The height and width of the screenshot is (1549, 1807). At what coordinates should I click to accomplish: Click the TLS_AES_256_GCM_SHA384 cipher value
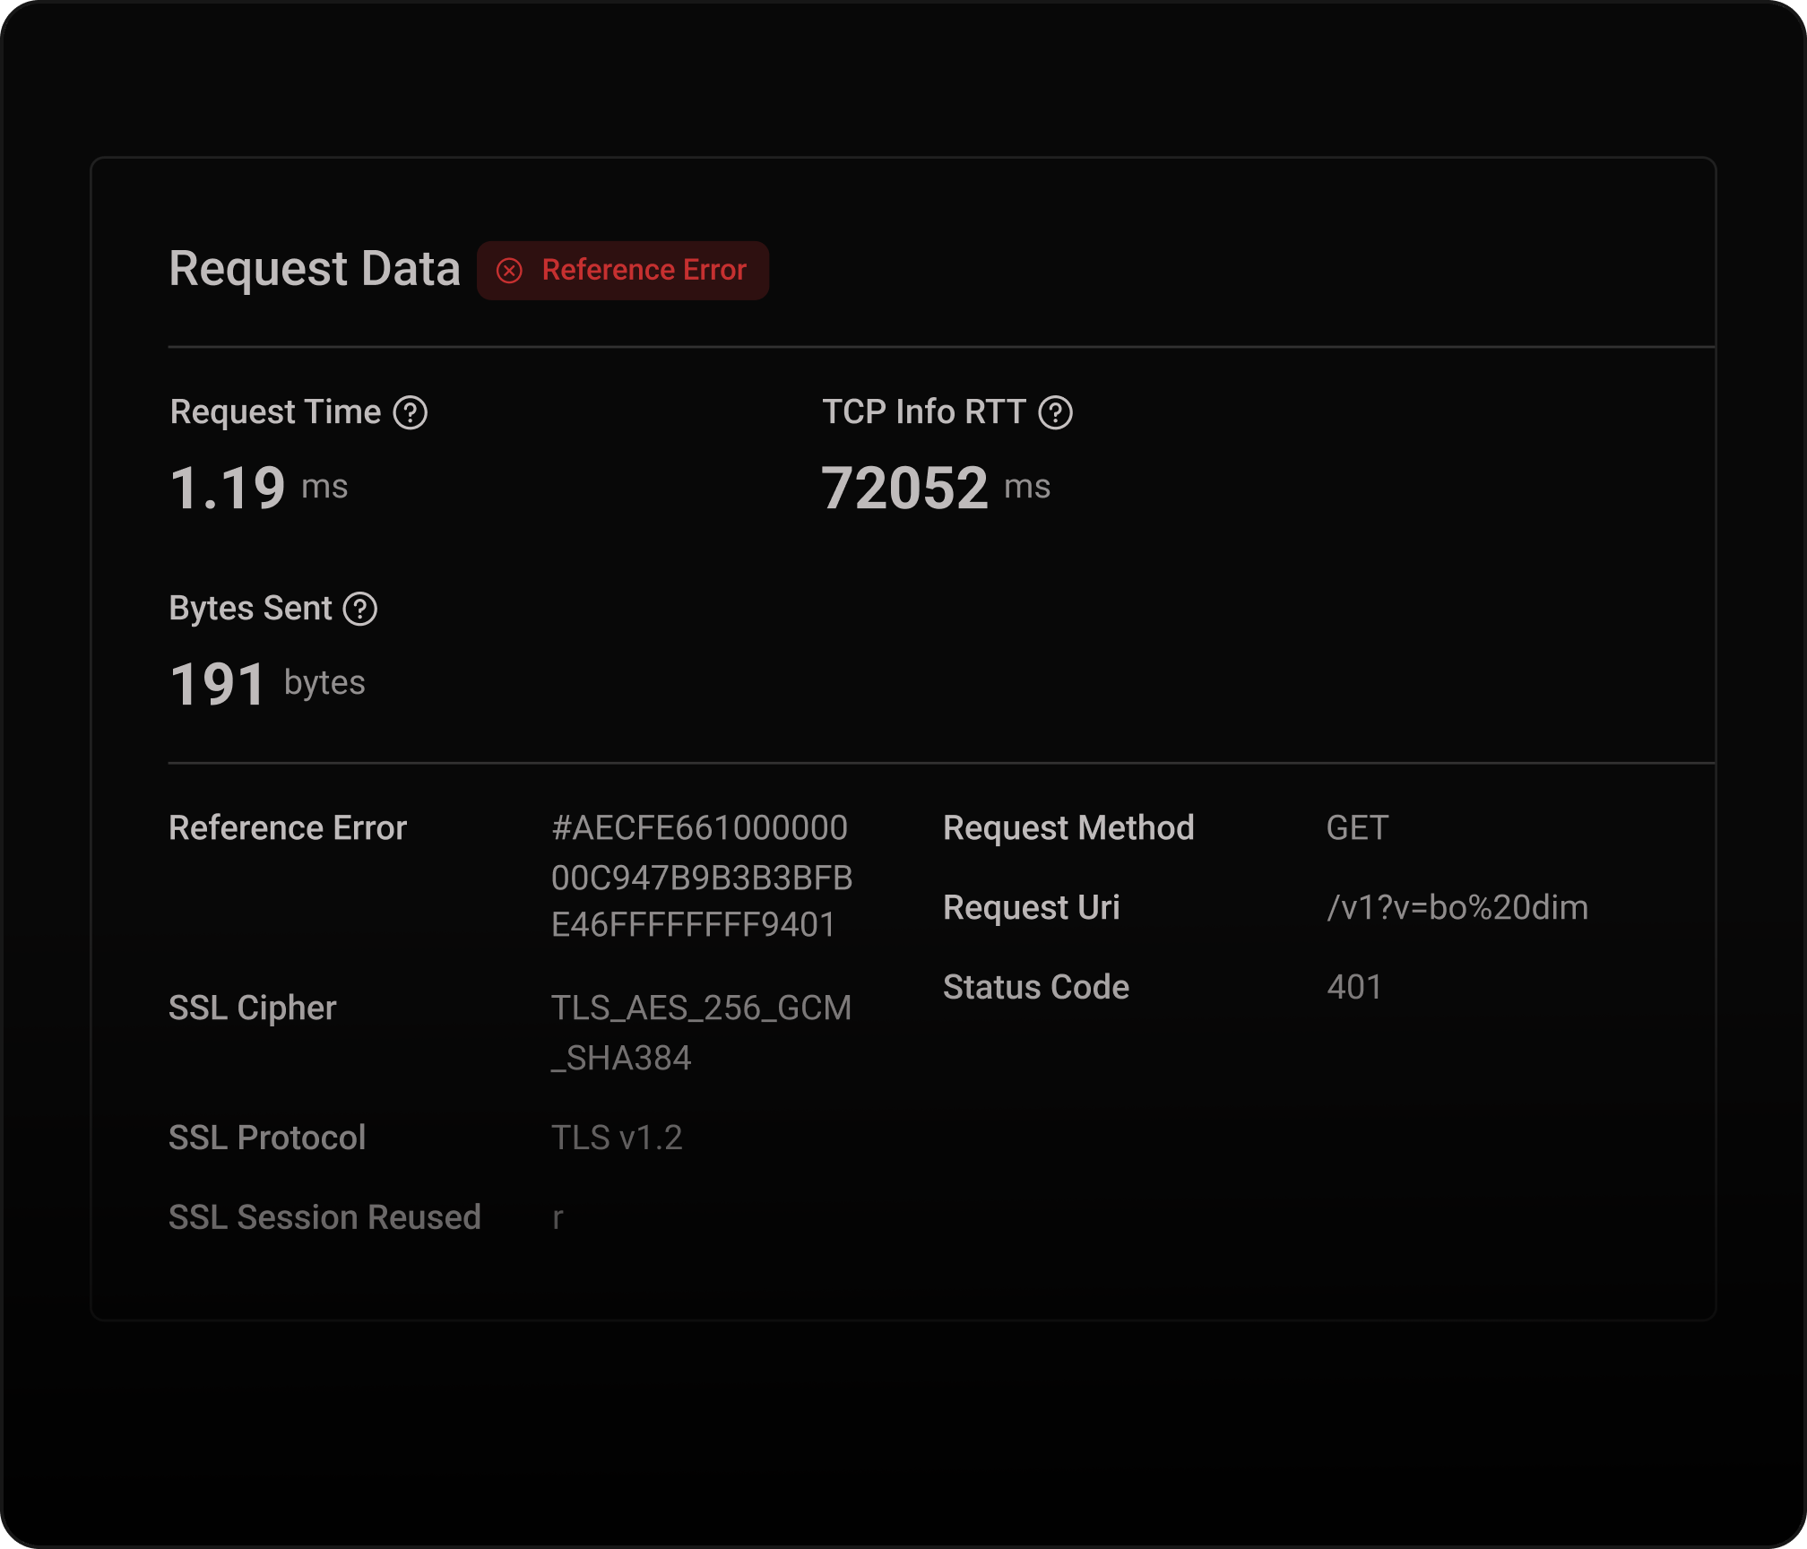point(701,1033)
